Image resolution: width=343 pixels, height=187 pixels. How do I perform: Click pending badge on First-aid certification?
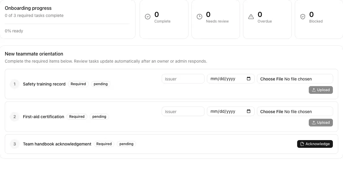click(x=99, y=117)
